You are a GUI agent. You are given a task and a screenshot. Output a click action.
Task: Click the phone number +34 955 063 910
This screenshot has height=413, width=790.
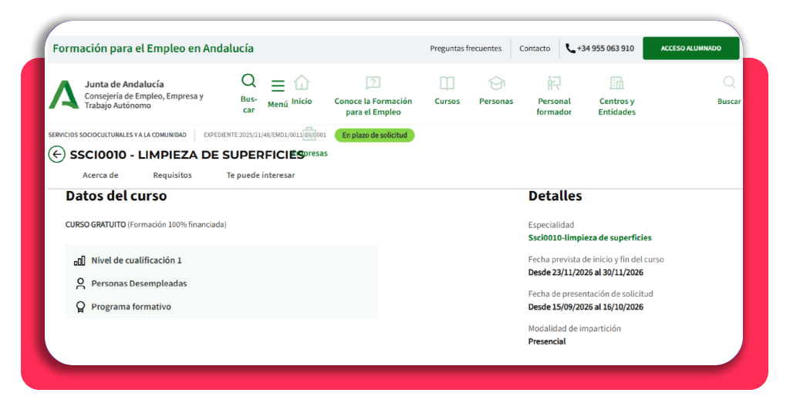[606, 49]
